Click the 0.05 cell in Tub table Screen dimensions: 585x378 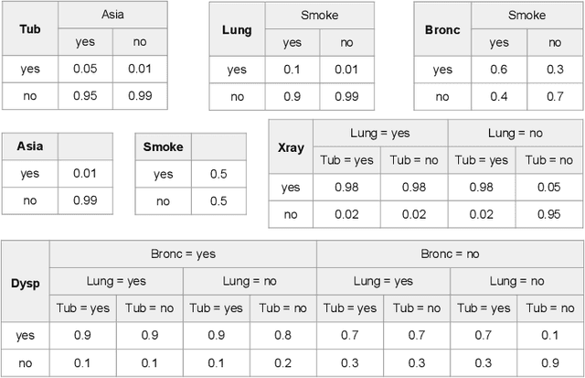click(x=87, y=70)
